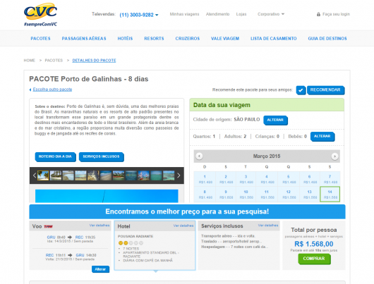Click the Alterar button under flights

(x=100, y=269)
